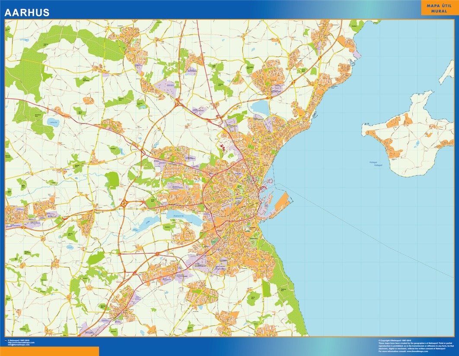Open the thewallmaps.com link bottom left
459x356 pixels.
[x=21, y=342]
